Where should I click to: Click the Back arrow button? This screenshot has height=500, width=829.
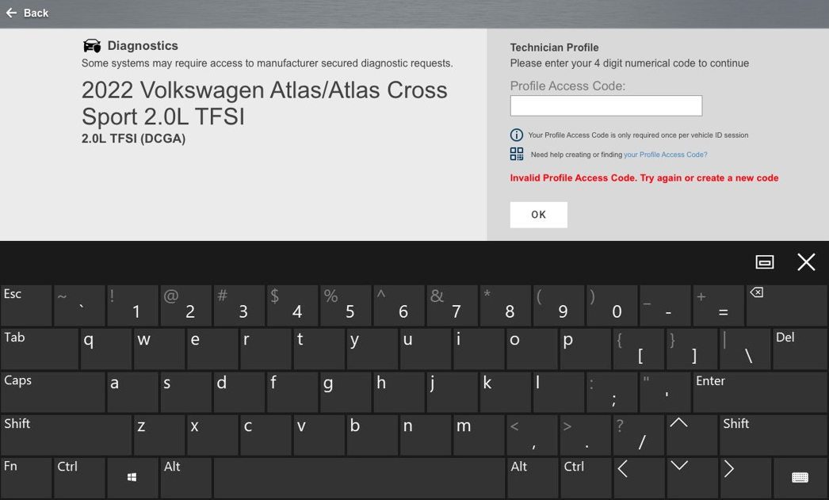(27, 13)
